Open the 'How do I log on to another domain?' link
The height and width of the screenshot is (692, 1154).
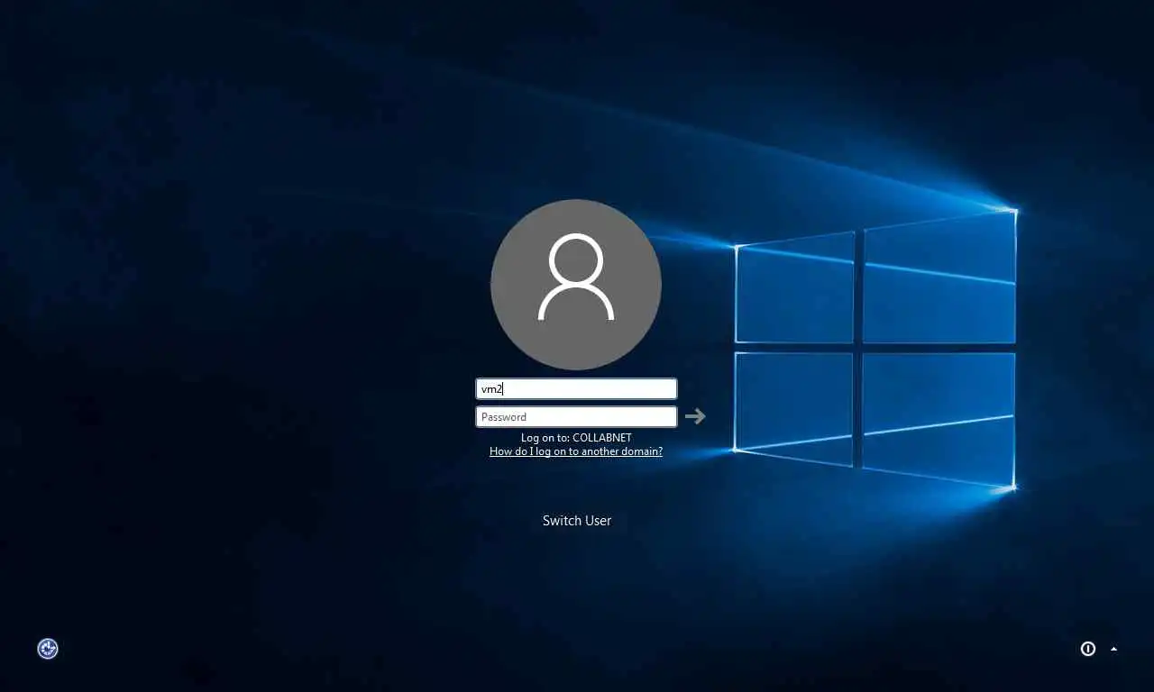coord(576,451)
